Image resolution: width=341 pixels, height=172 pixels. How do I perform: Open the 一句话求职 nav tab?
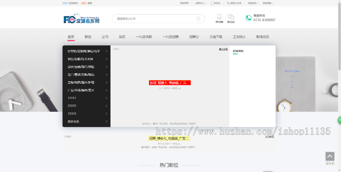click(144, 37)
